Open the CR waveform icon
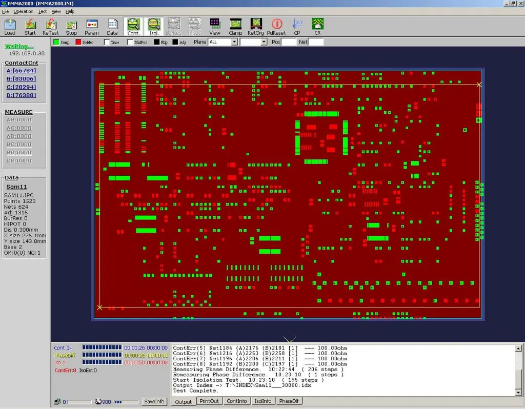The width and height of the screenshot is (525, 409). click(x=317, y=26)
